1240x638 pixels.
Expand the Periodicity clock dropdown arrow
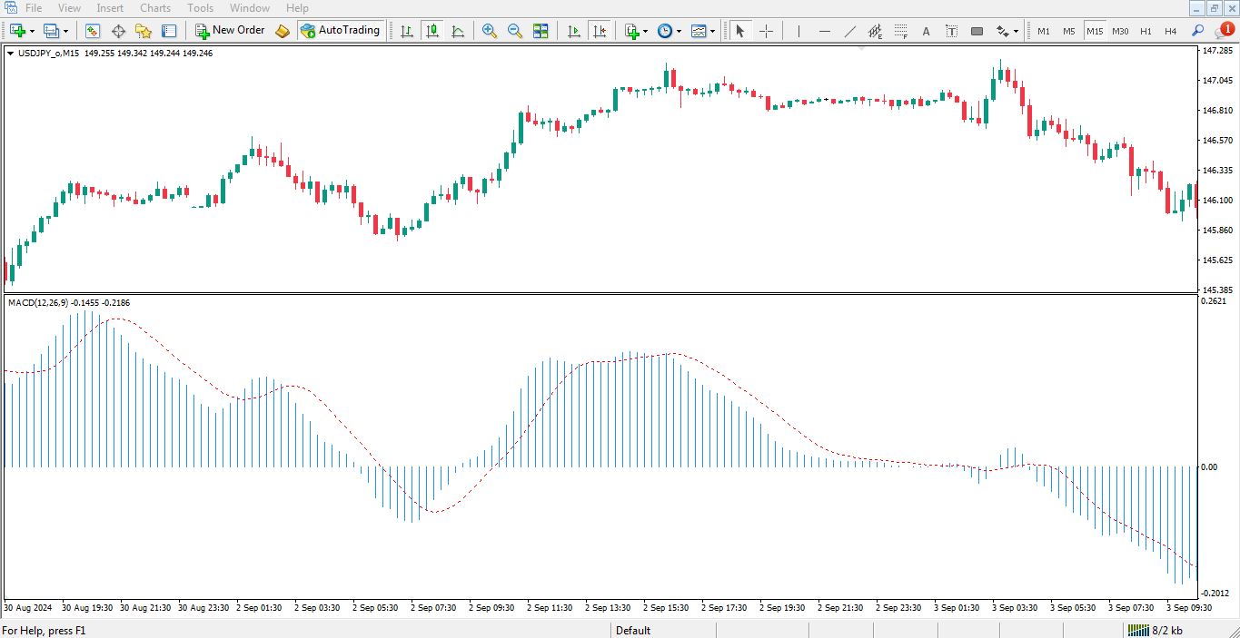tap(679, 31)
